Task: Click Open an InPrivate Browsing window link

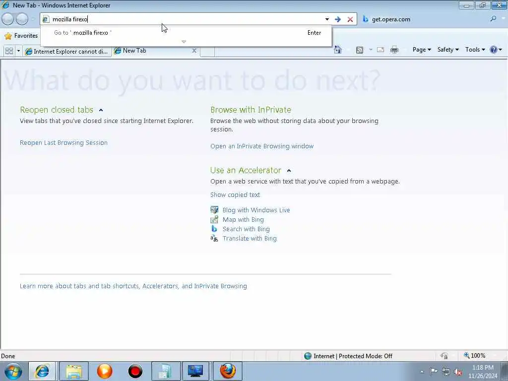Action: coord(262,146)
